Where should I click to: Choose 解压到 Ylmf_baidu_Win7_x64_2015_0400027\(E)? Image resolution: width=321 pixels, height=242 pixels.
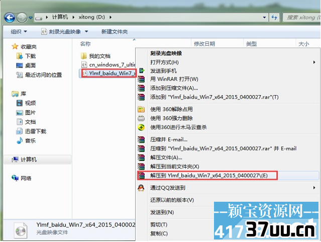tap(209, 176)
